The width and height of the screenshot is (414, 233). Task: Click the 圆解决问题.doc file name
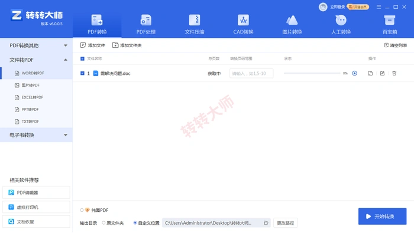pos(115,74)
